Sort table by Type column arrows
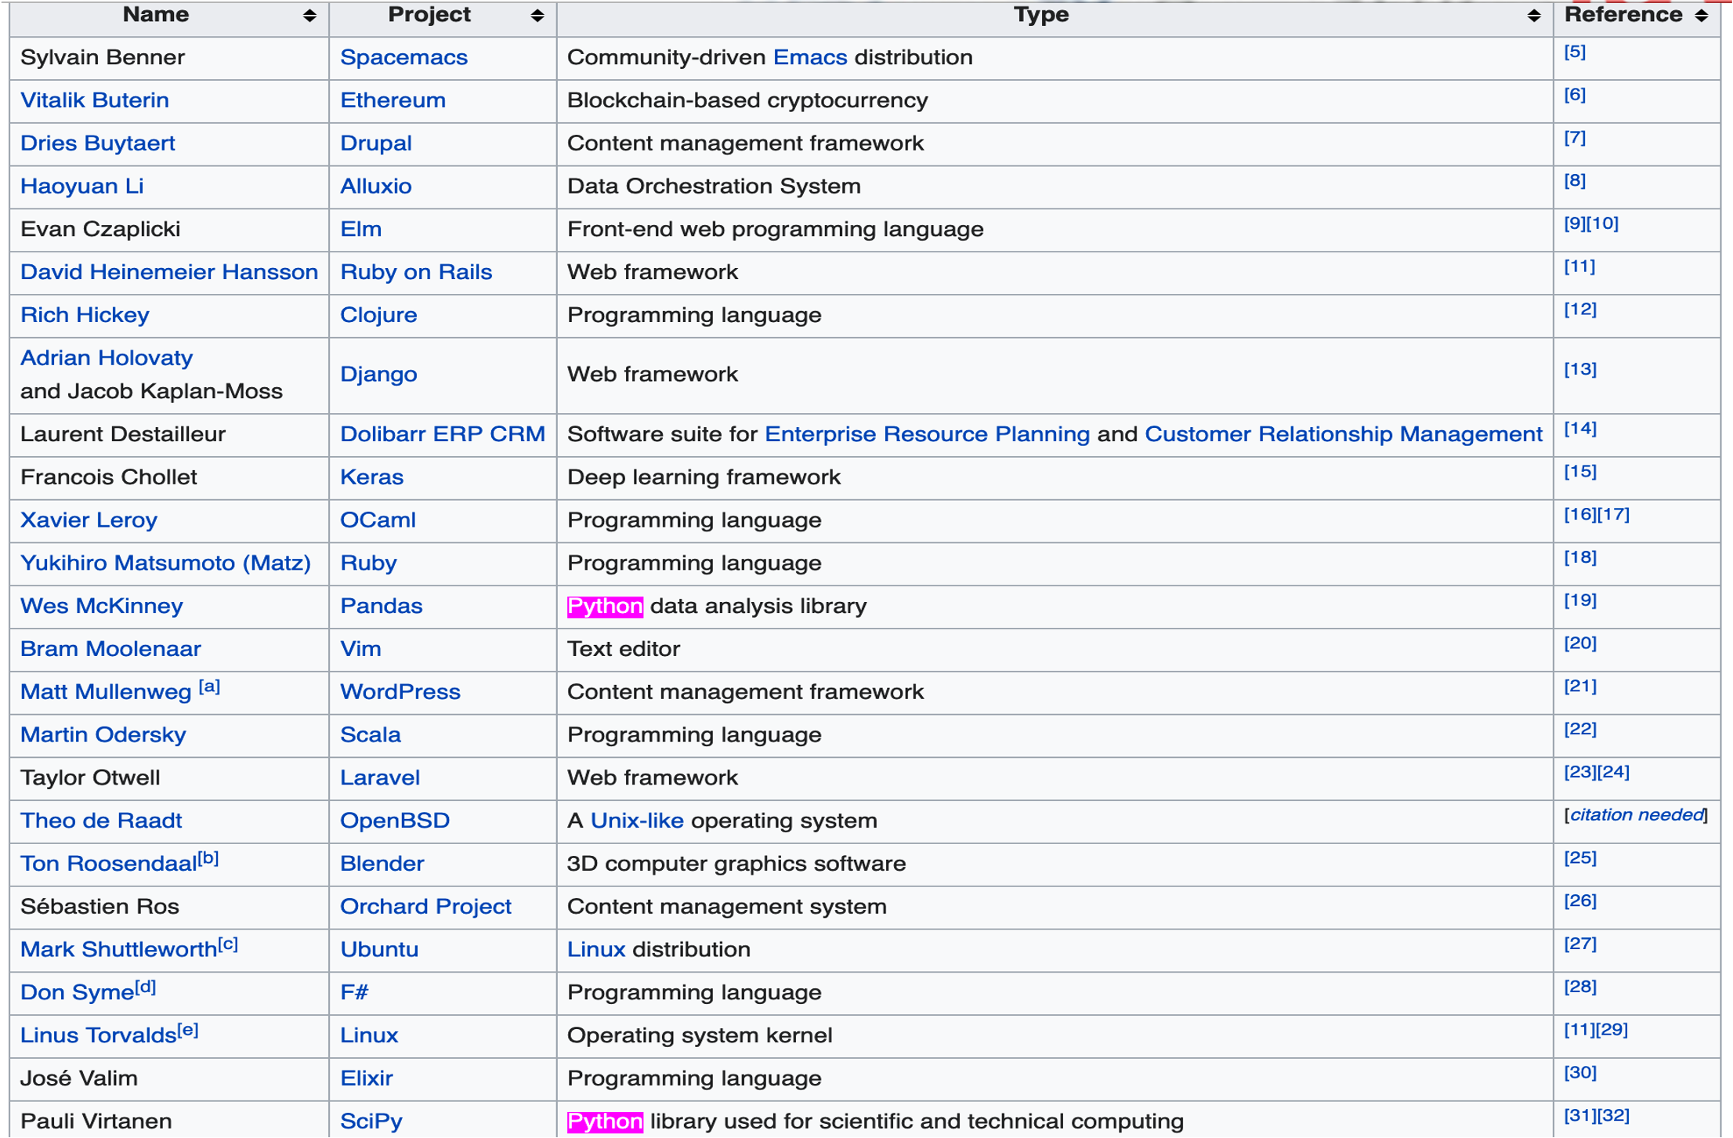 point(1534,16)
